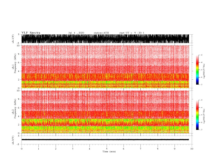
Task: Click the upper color bar's log(PSD) label
Action: point(204,71)
